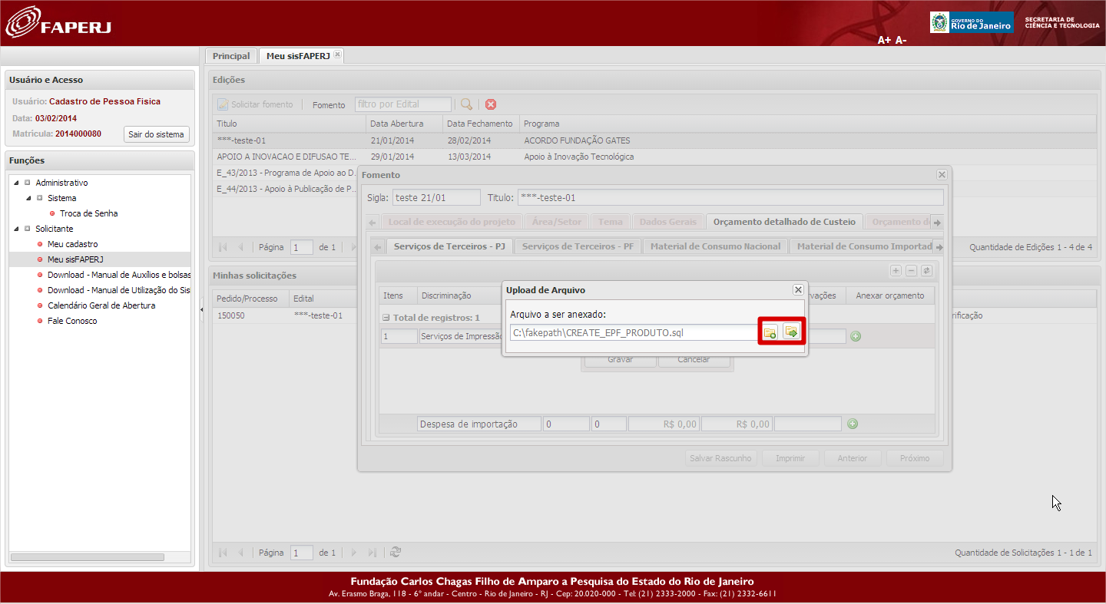The height and width of the screenshot is (604, 1106).
Task: Collapse the Administrativo tree node
Action: [x=17, y=183]
